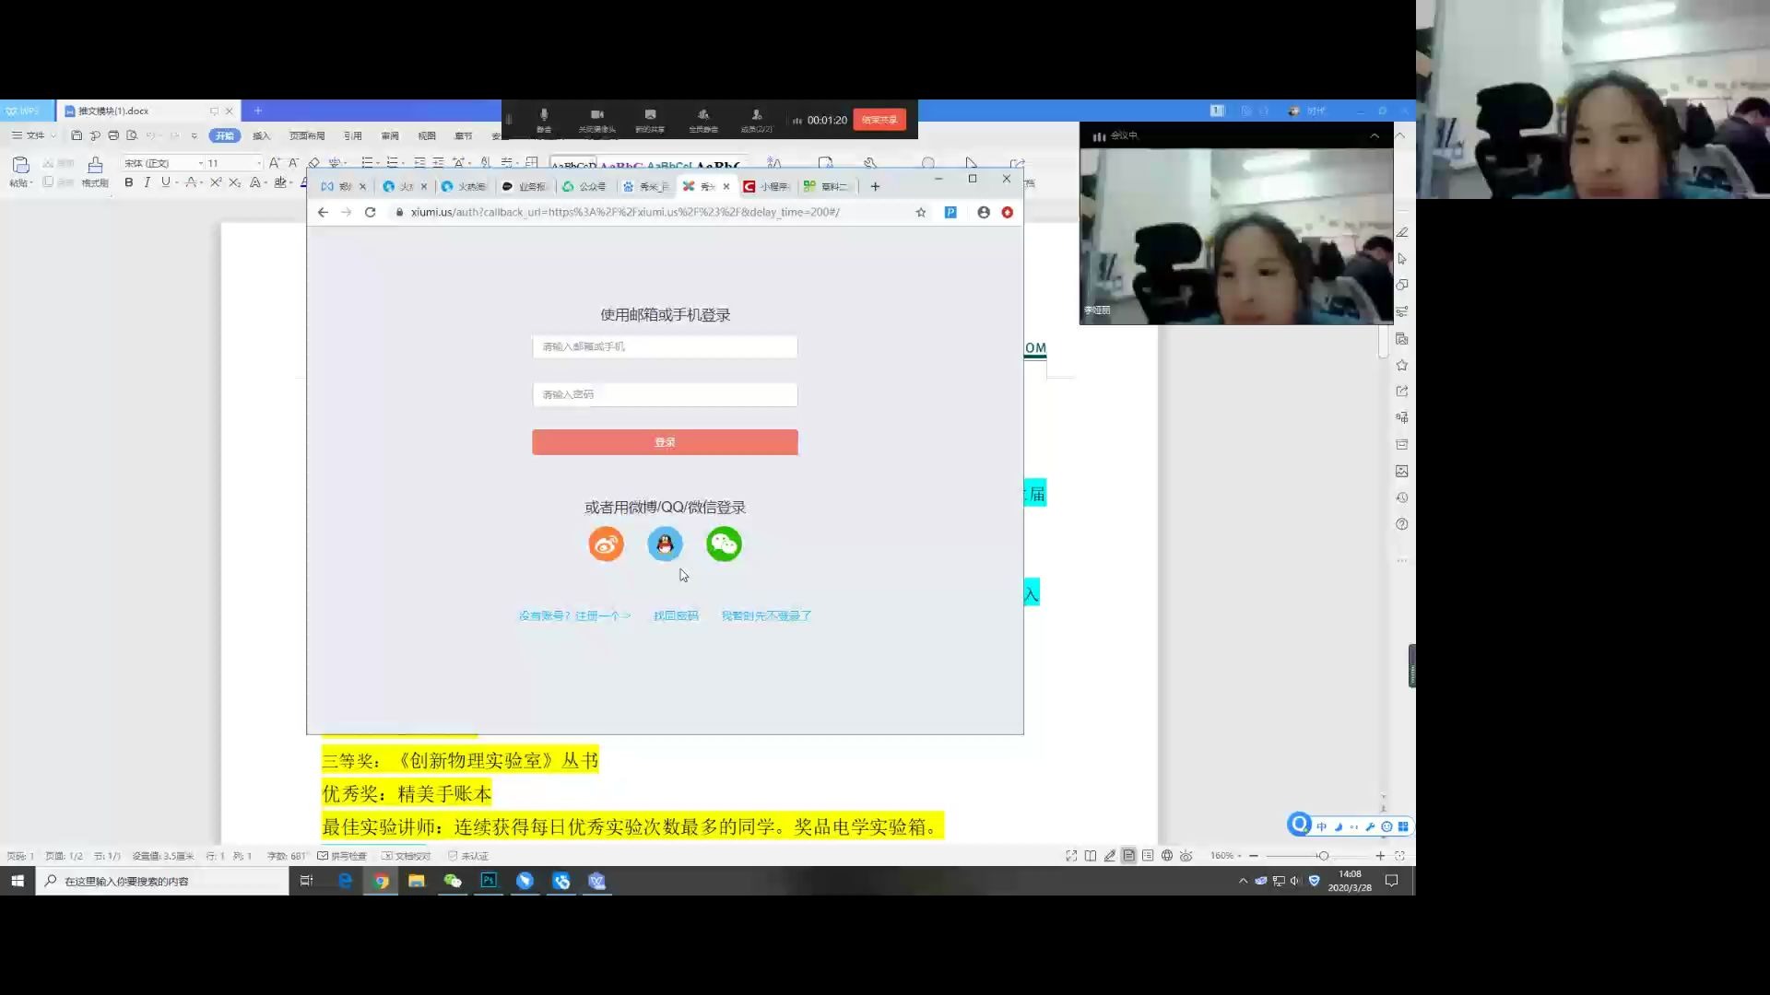Click zoom in plus on WPS status bar
The width and height of the screenshot is (1770, 995).
coord(1380,856)
